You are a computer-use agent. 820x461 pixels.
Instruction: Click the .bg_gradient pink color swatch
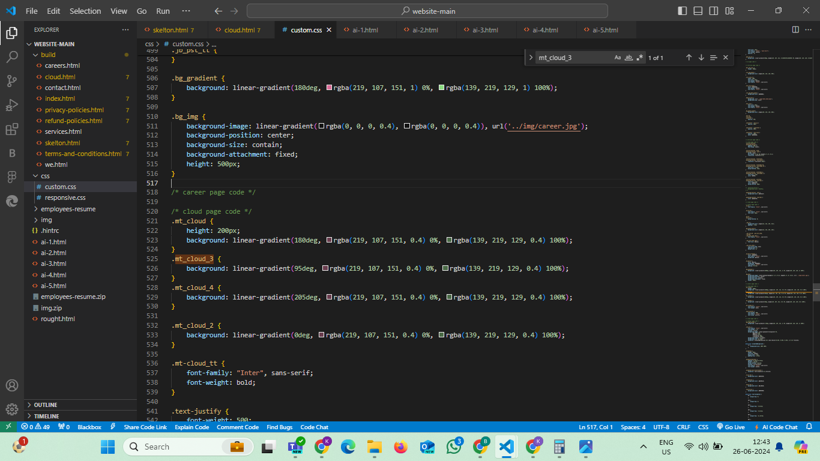330,88
